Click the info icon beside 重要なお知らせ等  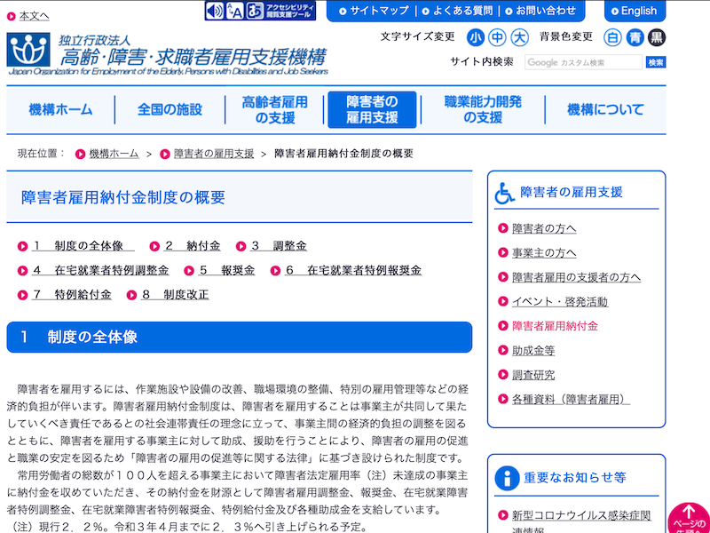point(507,478)
